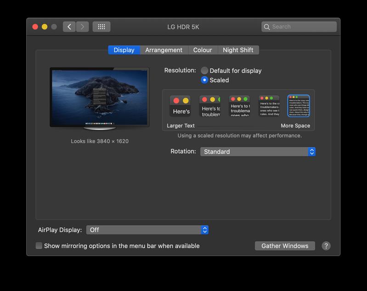Click the 'Looks like 3840 × 1620' text
The height and width of the screenshot is (291, 367).
click(100, 141)
